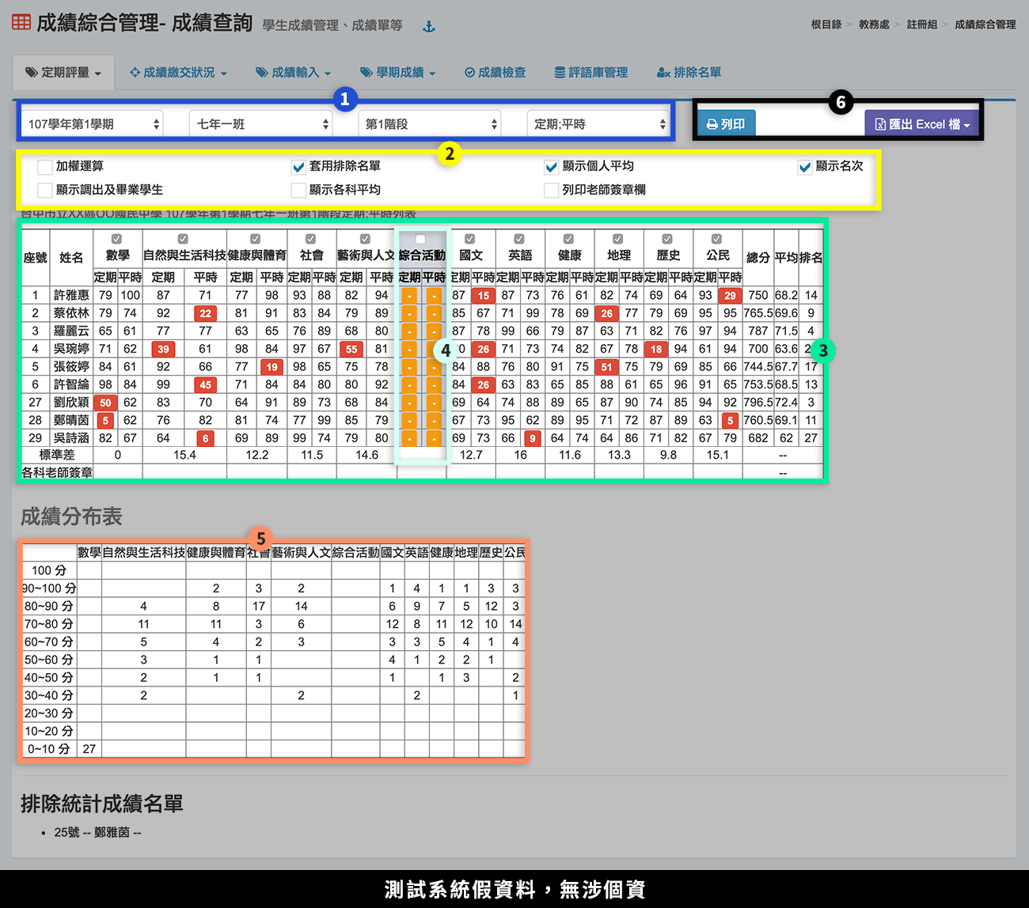The height and width of the screenshot is (908, 1029).
Task: Click the red 50 score of 劉欣穎
Action: 105,403
